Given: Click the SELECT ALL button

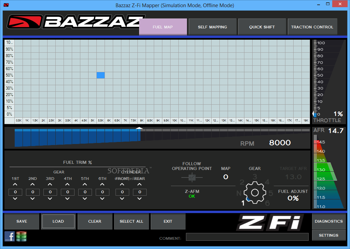Looking at the screenshot, I should [x=132, y=221].
